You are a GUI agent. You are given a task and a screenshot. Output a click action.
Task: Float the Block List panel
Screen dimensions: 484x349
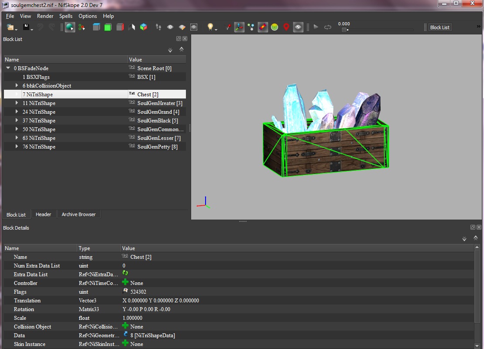click(x=179, y=38)
